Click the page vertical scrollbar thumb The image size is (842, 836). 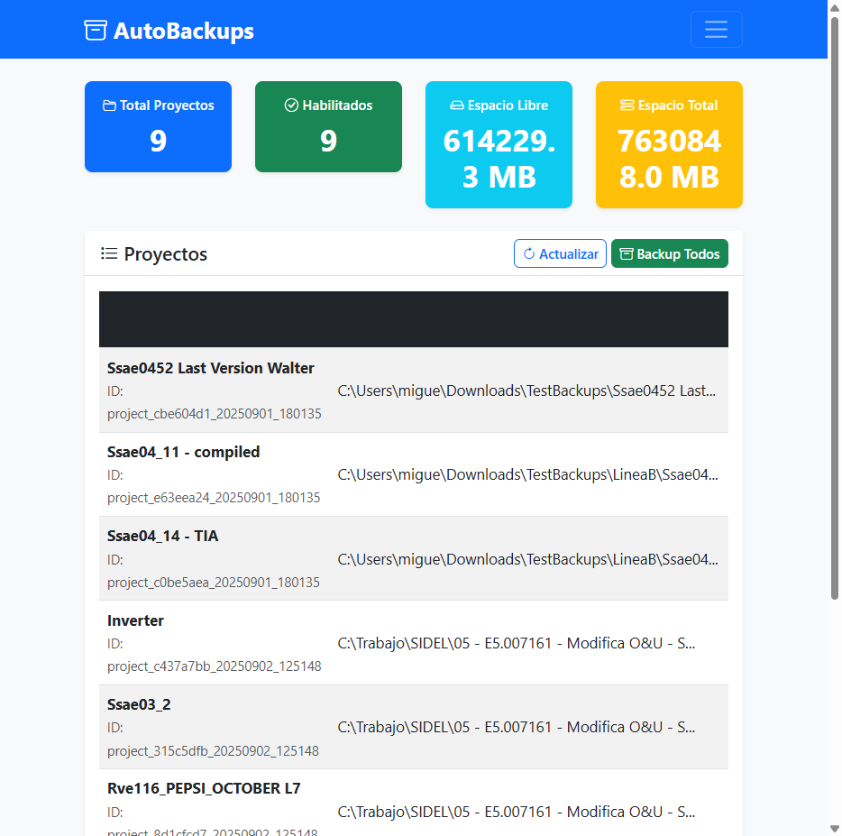835,308
